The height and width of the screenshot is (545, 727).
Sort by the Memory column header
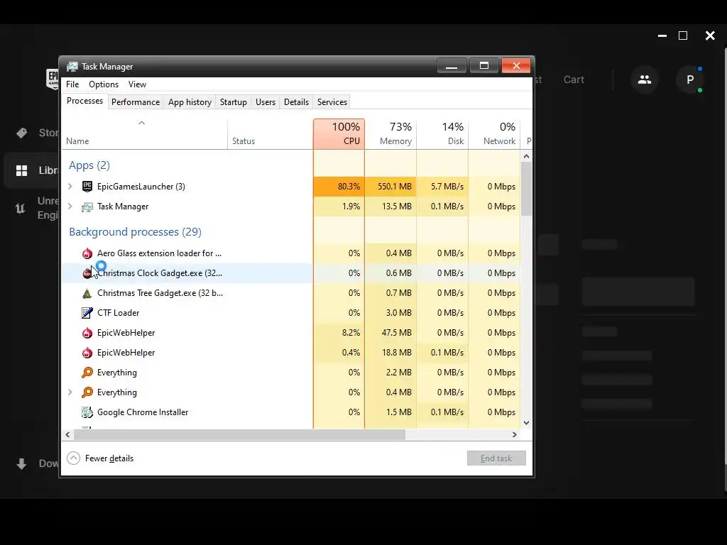(390, 134)
